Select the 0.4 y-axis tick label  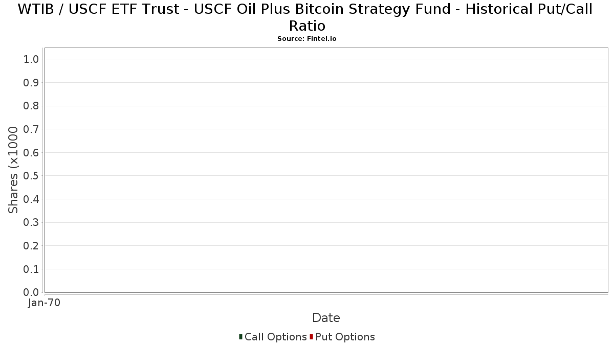click(x=31, y=199)
